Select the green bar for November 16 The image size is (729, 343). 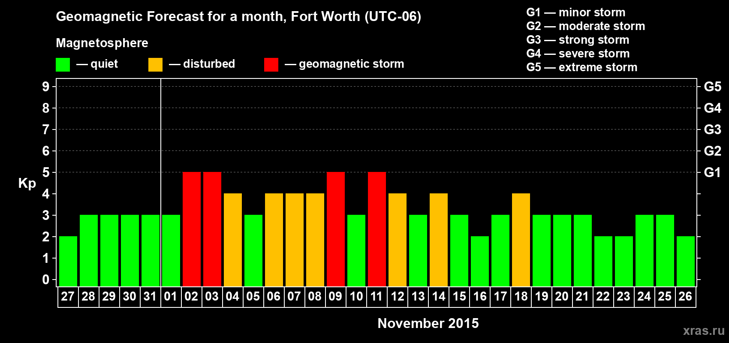[x=480, y=261]
